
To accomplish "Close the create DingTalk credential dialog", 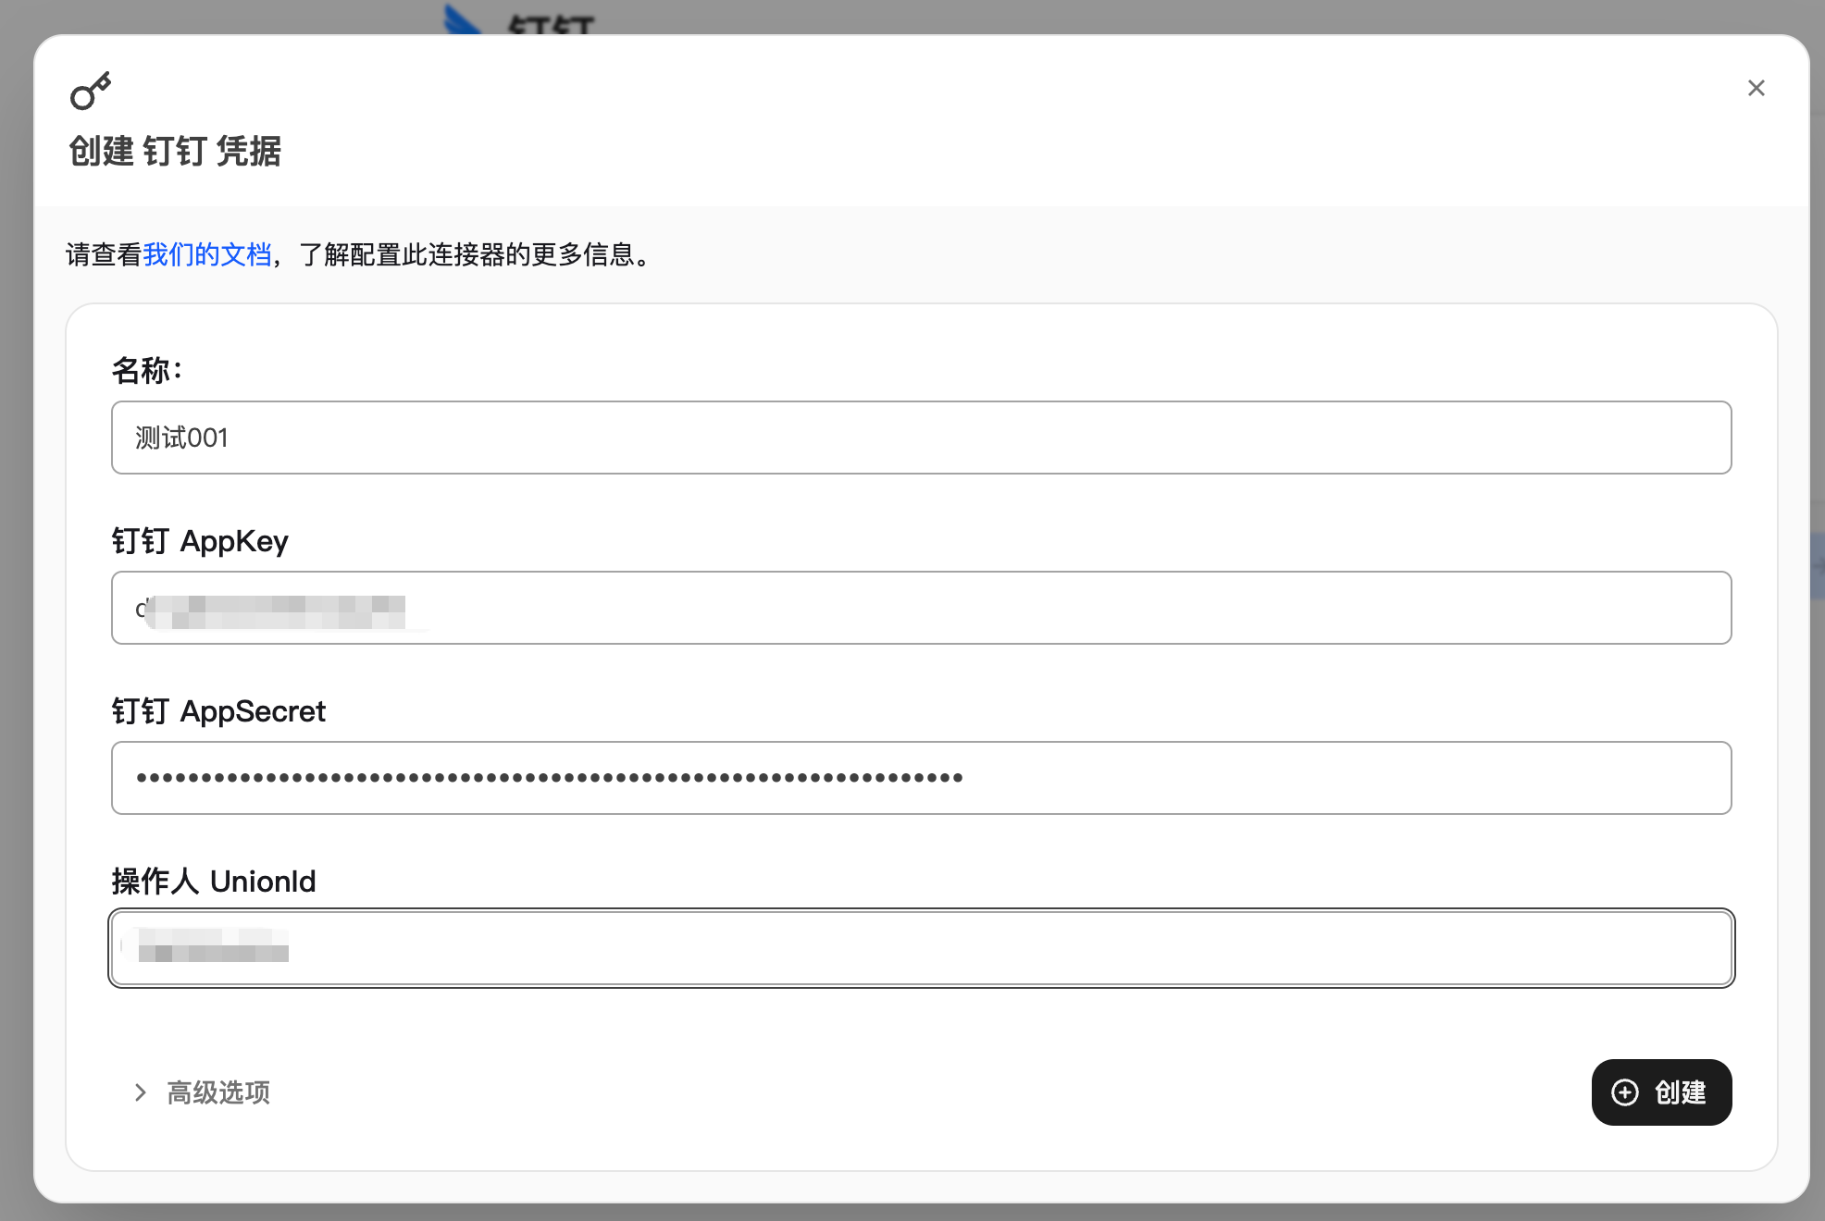I will tap(1756, 88).
